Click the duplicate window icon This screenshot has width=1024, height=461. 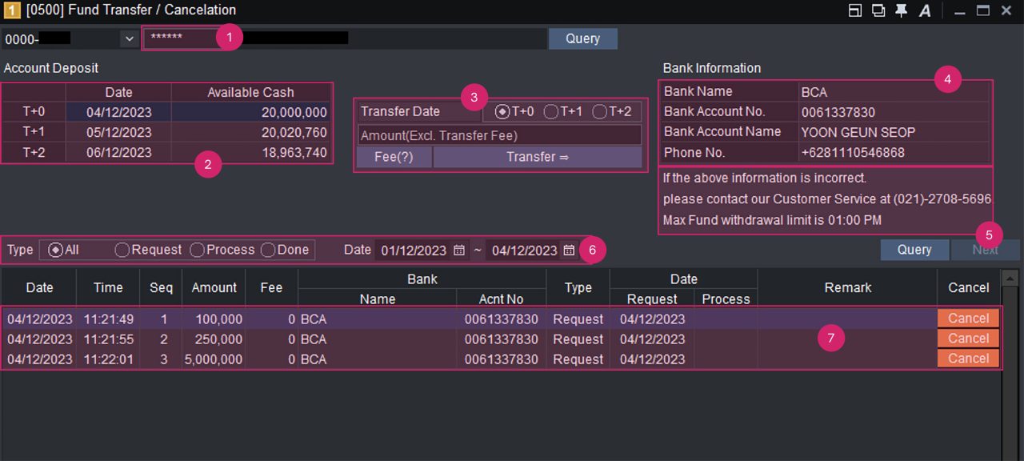click(878, 10)
